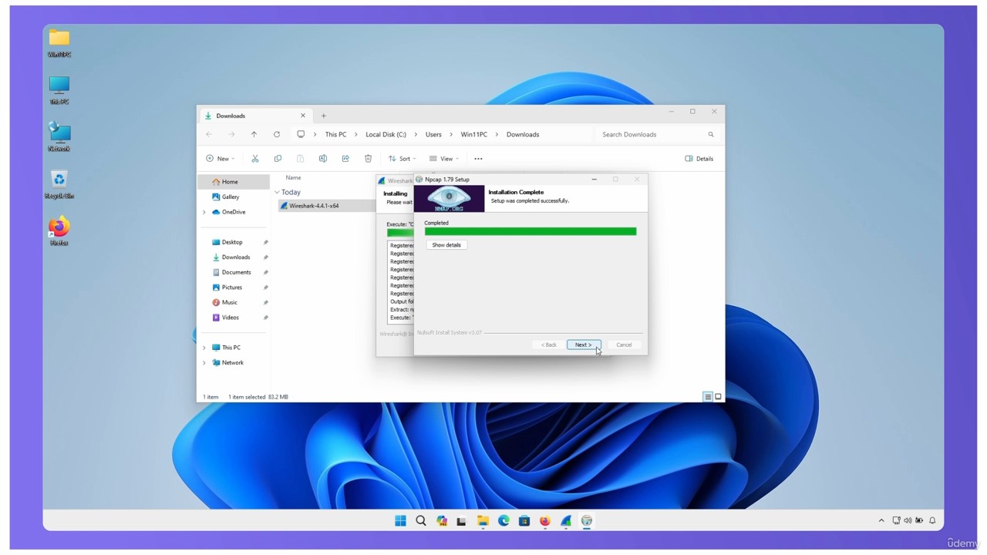Close the Downloads tab
Image resolution: width=987 pixels, height=555 pixels.
point(302,116)
